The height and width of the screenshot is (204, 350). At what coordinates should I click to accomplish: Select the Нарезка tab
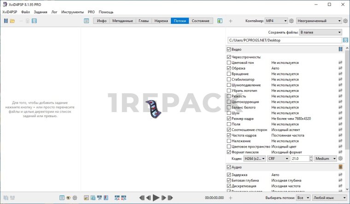tap(161, 21)
